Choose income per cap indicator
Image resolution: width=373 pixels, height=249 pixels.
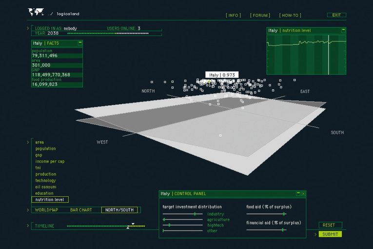pos(50,161)
